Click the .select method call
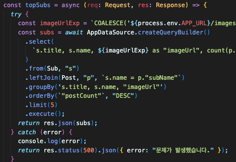Viewport: 236px width, 162px height. (x=38, y=42)
